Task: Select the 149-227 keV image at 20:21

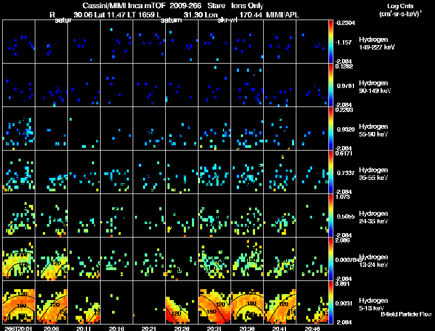Action: (x=149, y=41)
